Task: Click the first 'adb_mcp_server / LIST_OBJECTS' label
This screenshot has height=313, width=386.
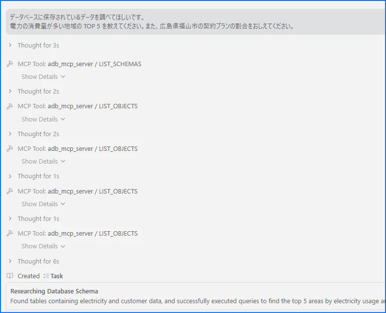Action: (x=92, y=106)
